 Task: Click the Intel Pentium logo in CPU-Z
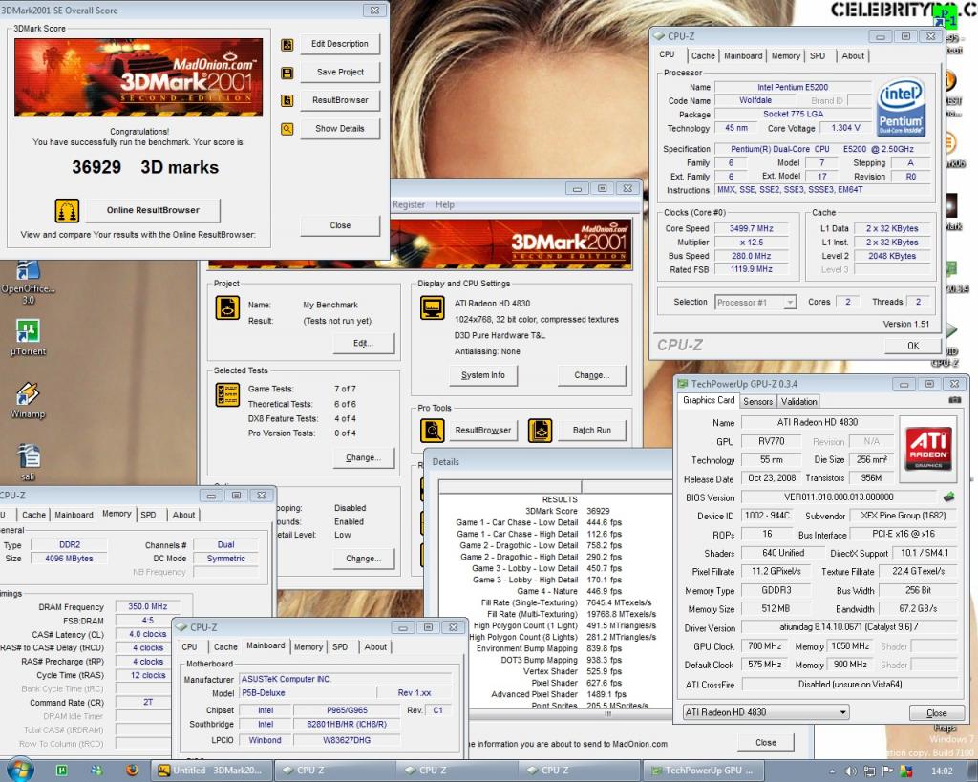click(x=901, y=108)
